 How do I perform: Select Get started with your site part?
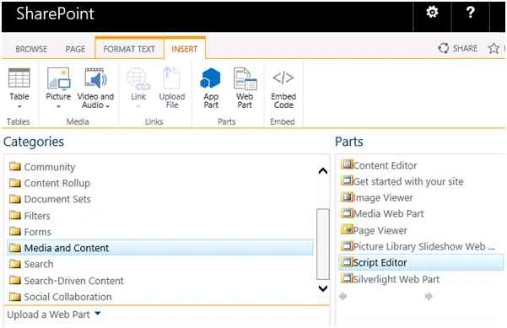point(402,181)
